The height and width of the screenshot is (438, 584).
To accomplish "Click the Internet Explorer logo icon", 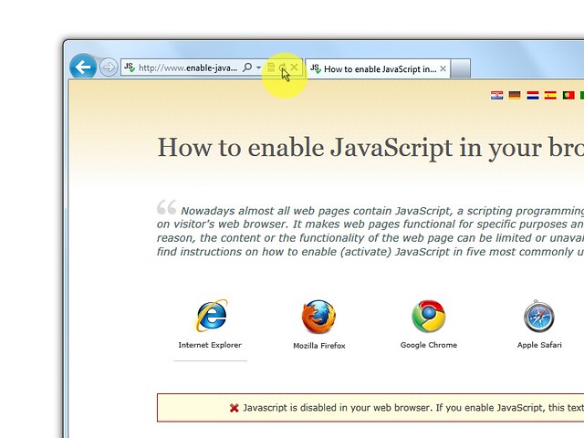I will point(211,317).
